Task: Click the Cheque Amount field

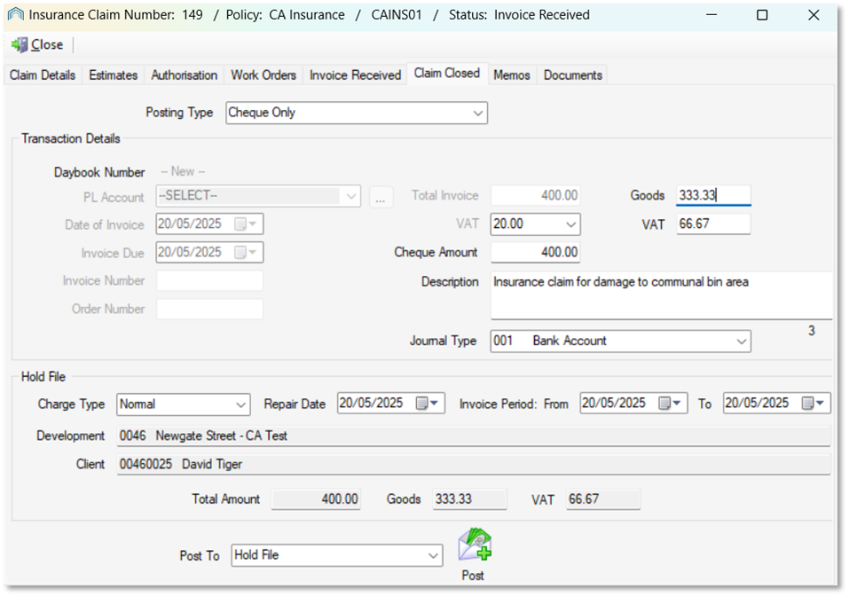Action: click(535, 252)
